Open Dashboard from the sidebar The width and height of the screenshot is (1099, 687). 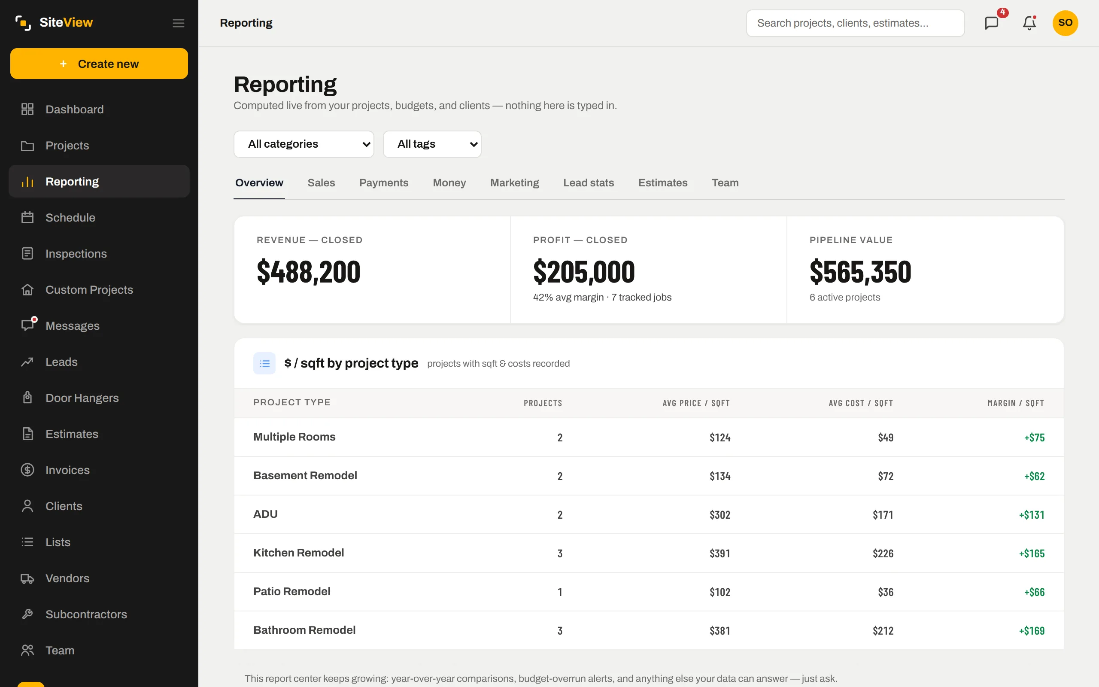[x=99, y=109]
